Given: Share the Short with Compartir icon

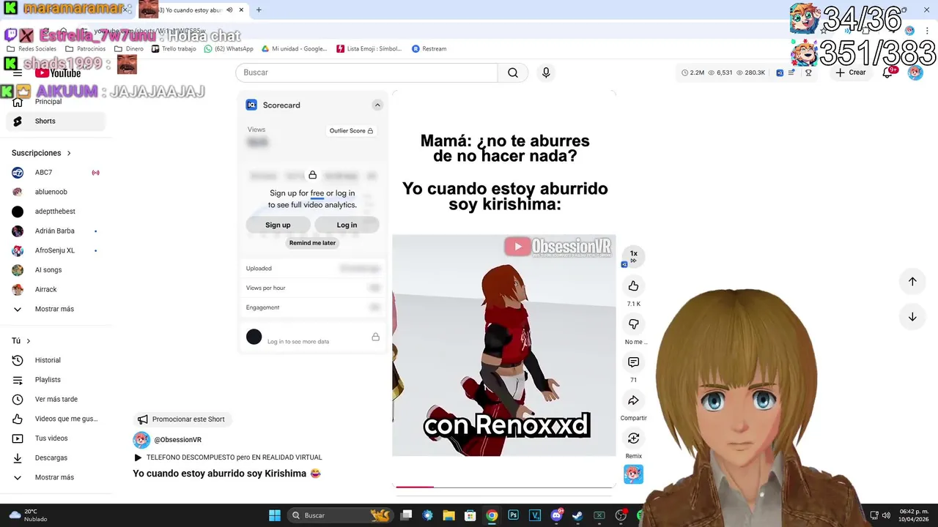Looking at the screenshot, I should point(633,400).
